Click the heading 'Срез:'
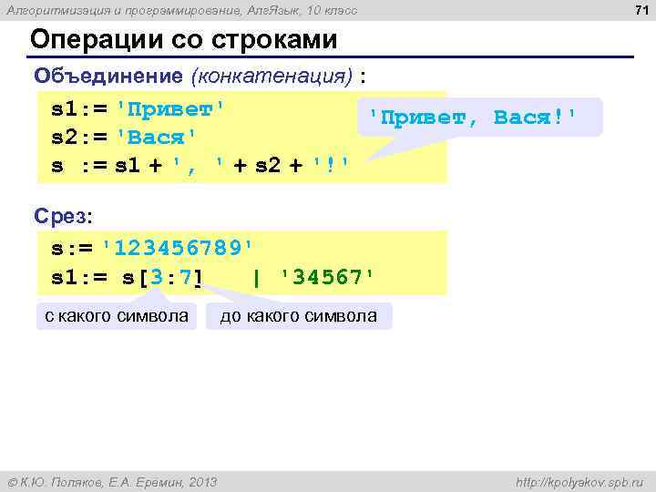The width and height of the screenshot is (656, 492). pos(63,217)
